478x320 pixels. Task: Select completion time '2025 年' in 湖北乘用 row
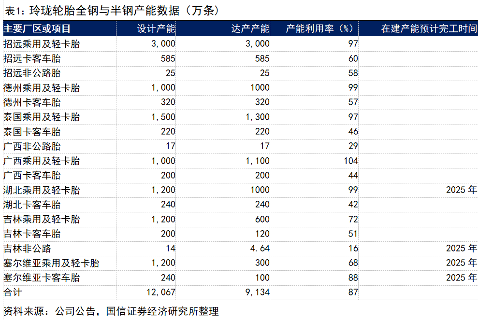[x=462, y=190]
